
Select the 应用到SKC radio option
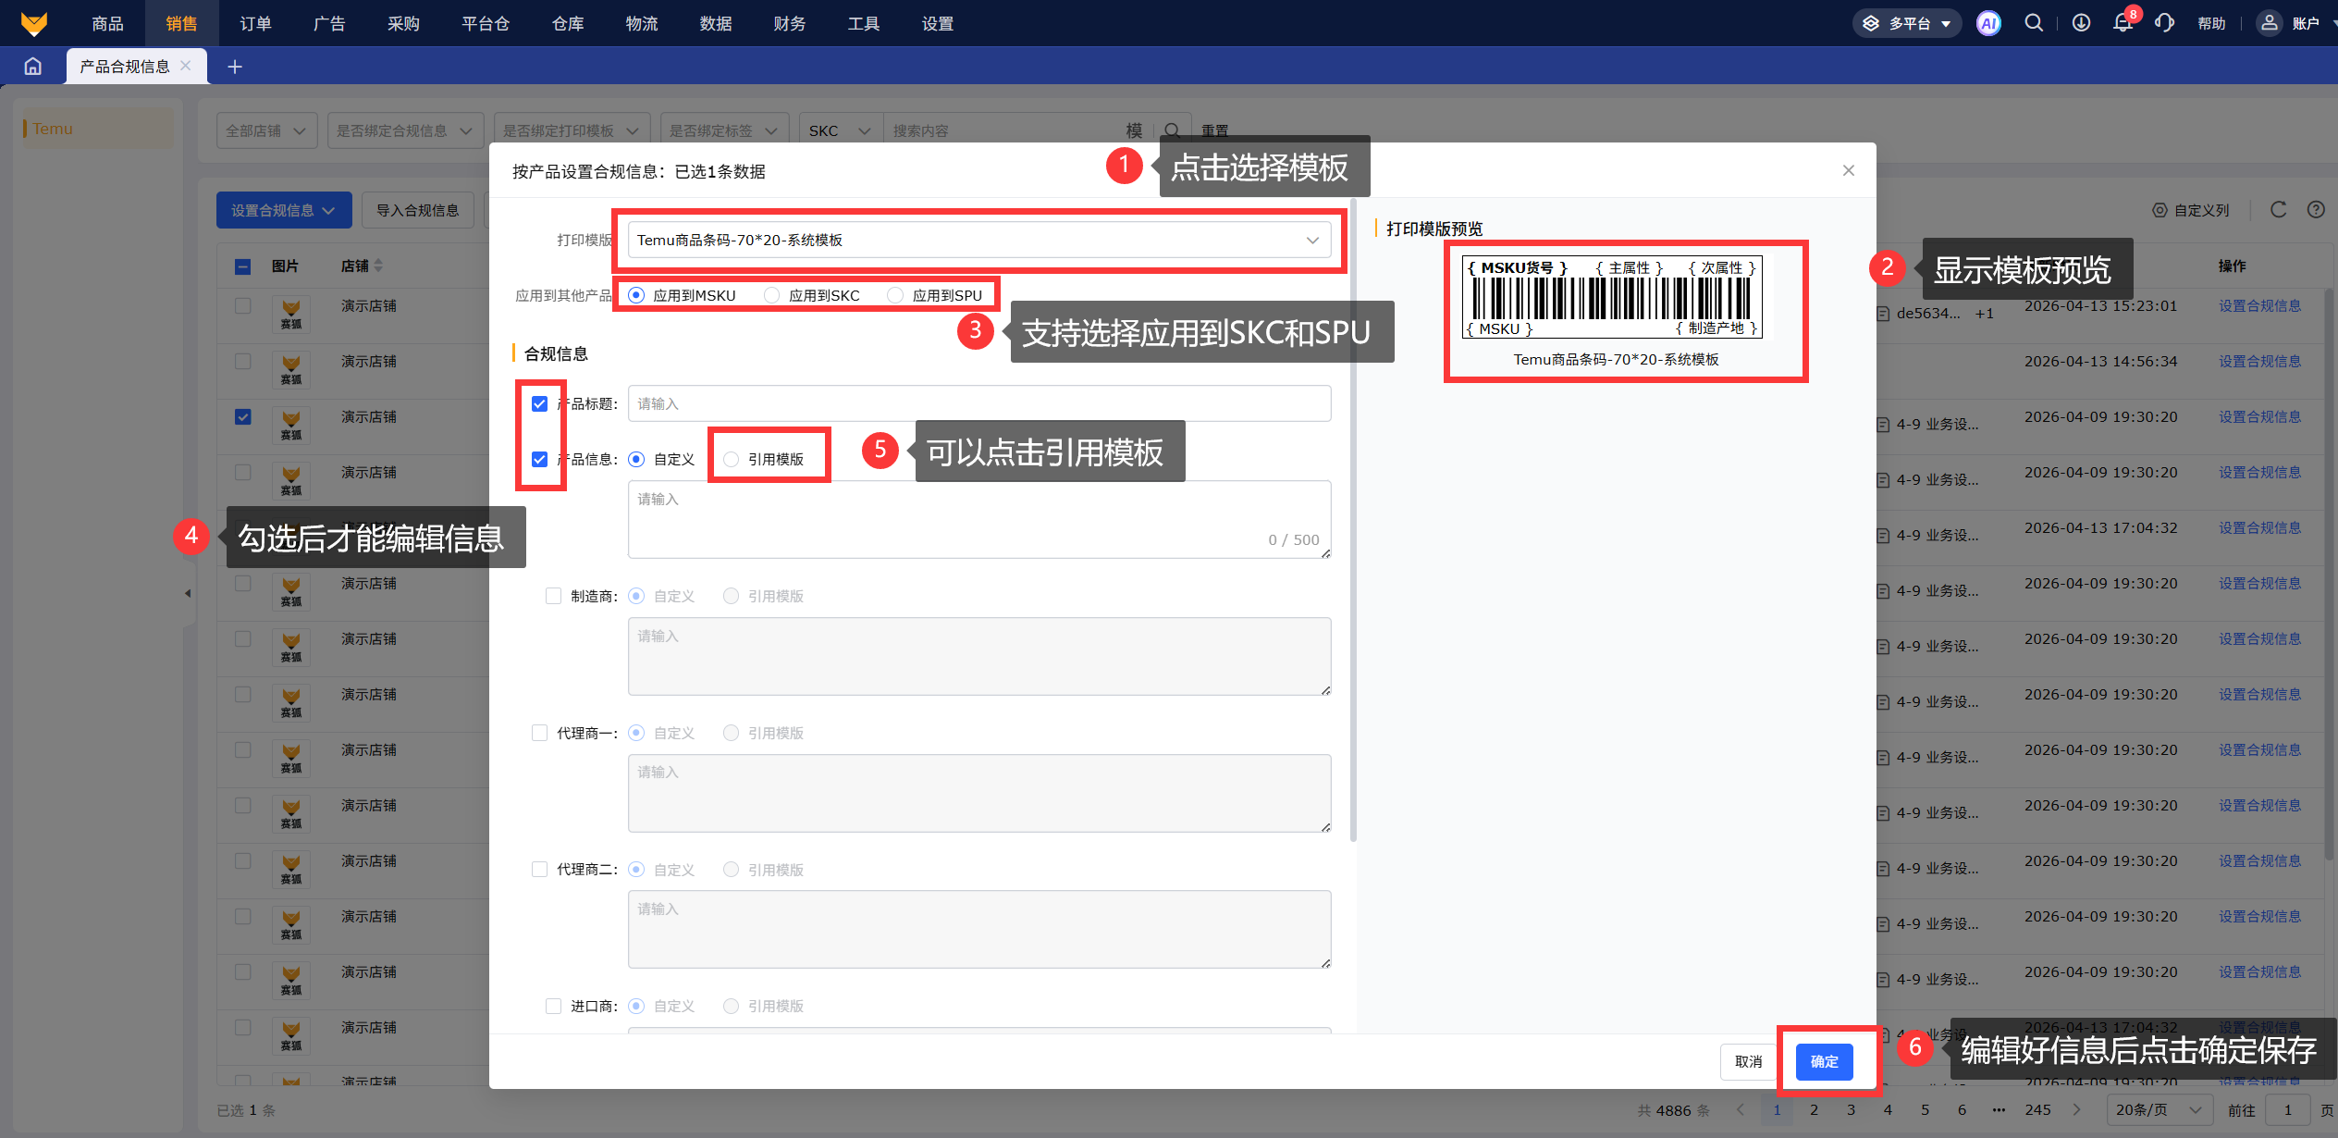(x=772, y=295)
